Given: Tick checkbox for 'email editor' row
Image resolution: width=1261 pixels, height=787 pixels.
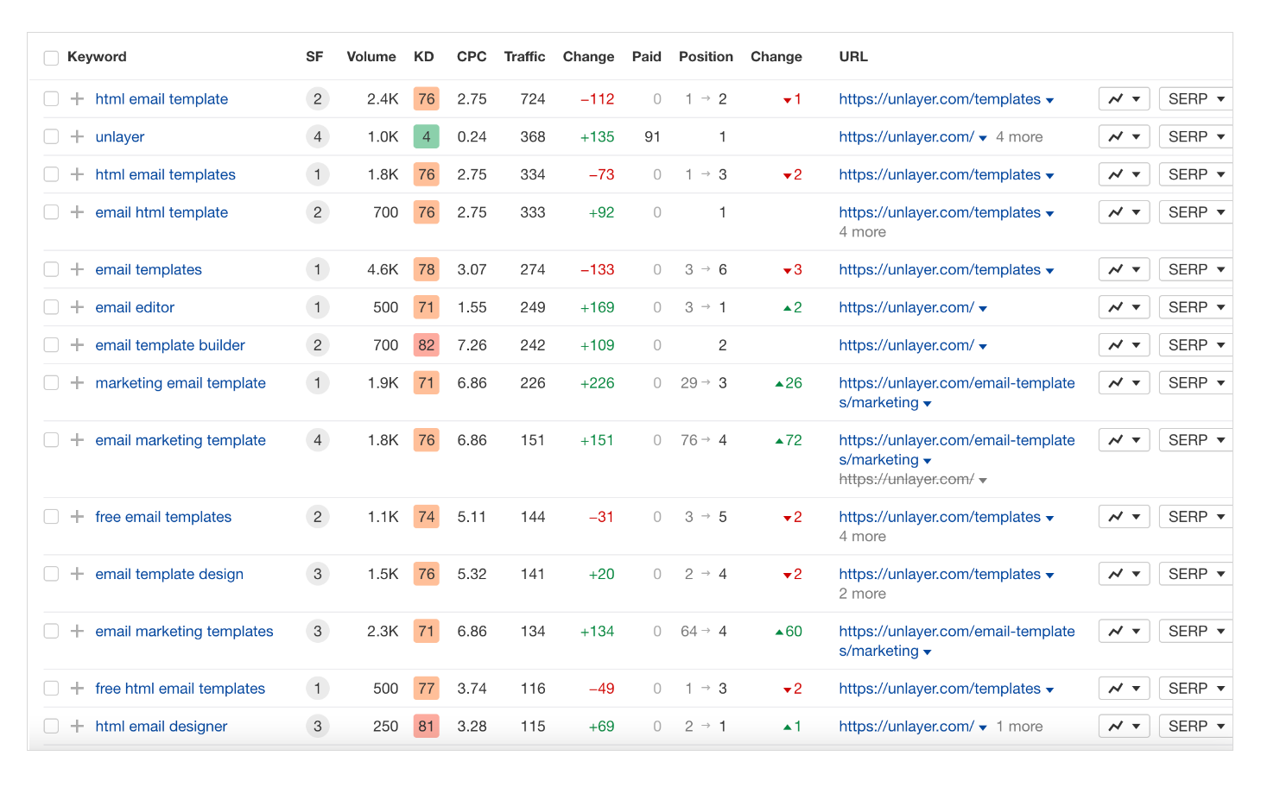Looking at the screenshot, I should (x=51, y=307).
